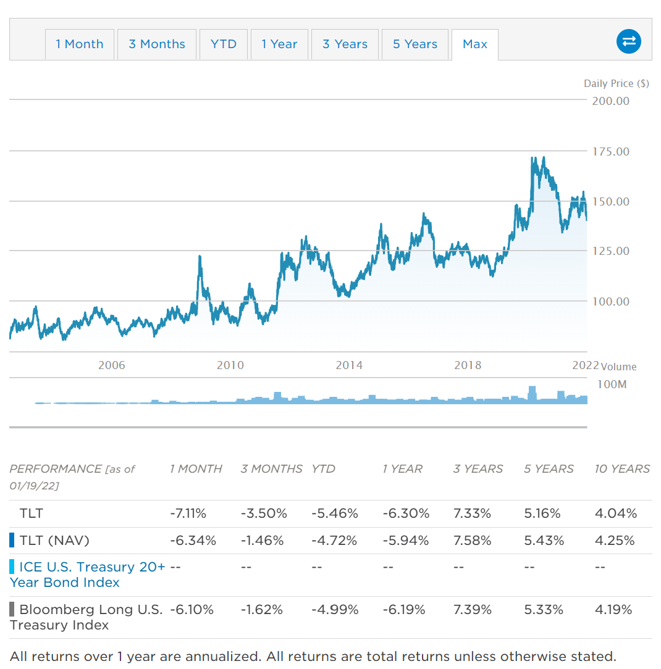Click the 5 YEARS column header
The image size is (661, 669).
549,468
